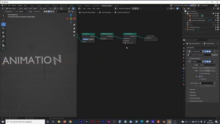Image resolution: width=220 pixels, height=124 pixels.
Task: Open the Window menu
Action: [x=20, y=6]
